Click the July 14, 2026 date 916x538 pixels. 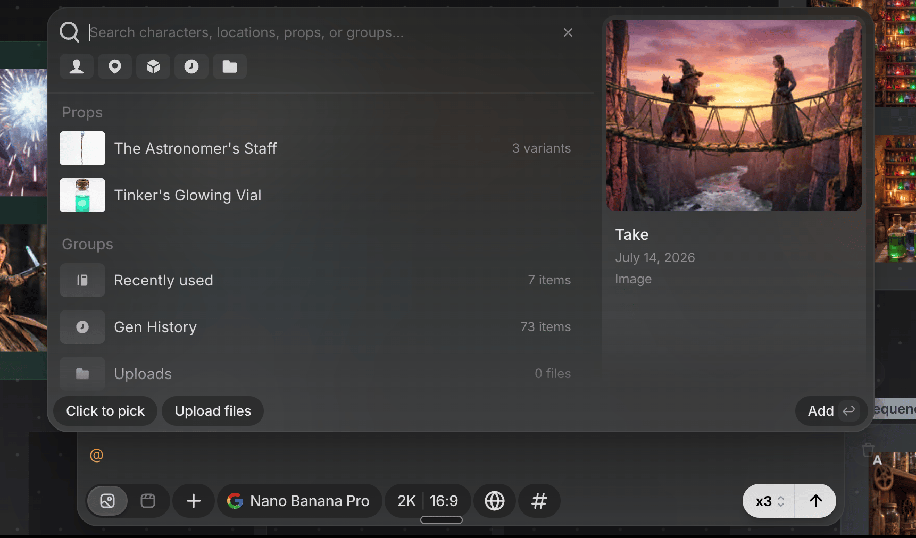655,258
